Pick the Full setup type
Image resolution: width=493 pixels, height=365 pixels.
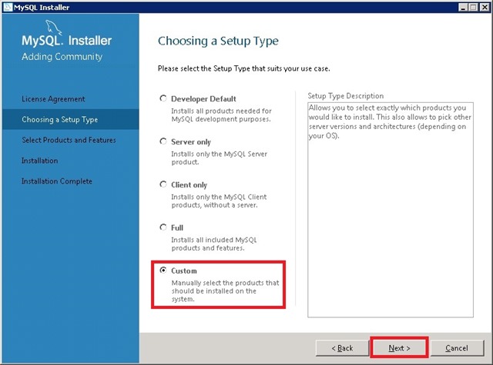coord(163,227)
